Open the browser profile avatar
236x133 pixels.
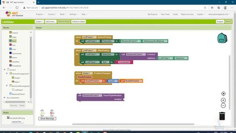[x=225, y=8]
